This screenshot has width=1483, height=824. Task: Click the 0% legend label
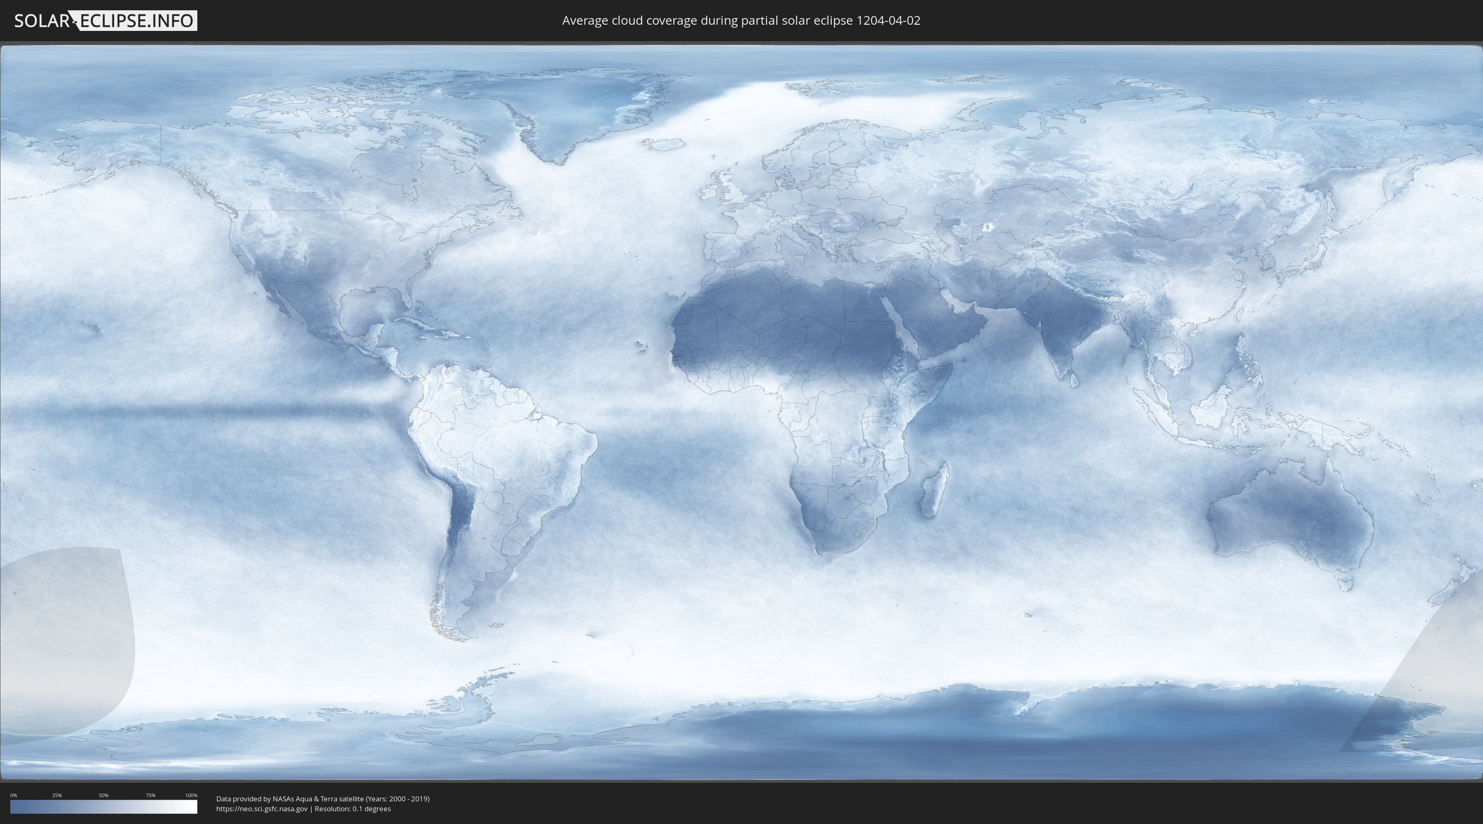pyautogui.click(x=14, y=795)
